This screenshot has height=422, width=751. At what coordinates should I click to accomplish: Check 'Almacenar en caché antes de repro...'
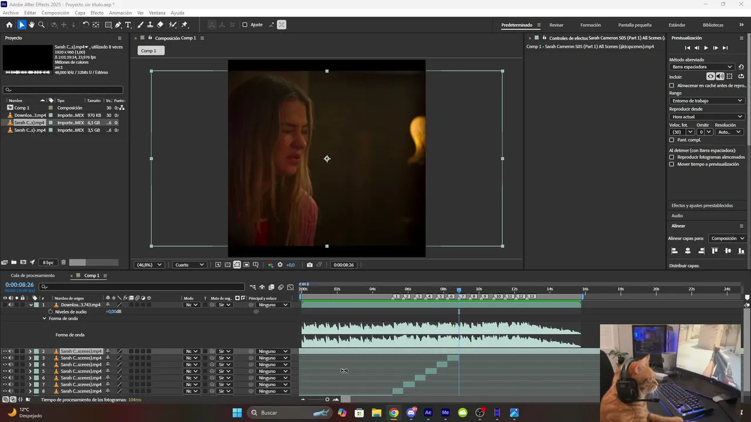[672, 86]
